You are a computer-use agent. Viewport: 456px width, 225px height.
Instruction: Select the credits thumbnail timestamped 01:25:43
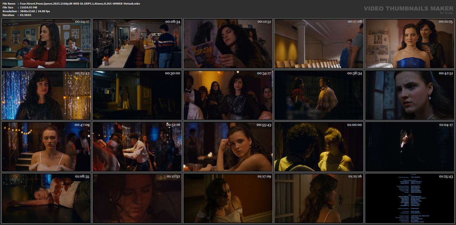[x=410, y=198]
